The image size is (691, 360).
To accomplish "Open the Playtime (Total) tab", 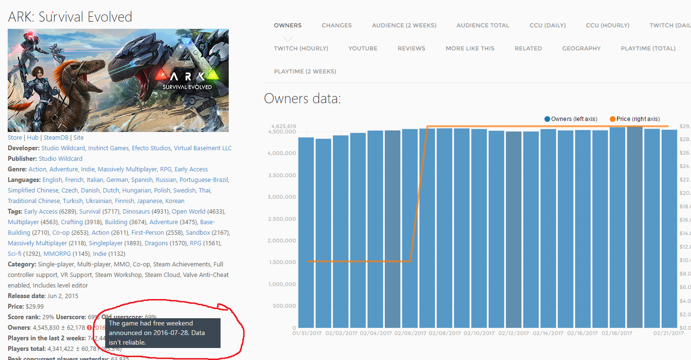I will click(648, 48).
